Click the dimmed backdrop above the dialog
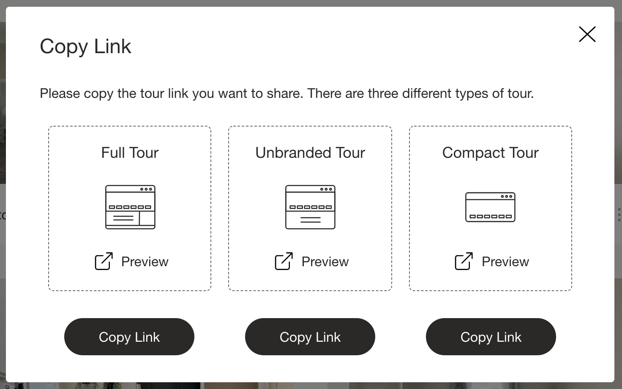Screen dimensions: 622x389 (311, 3)
